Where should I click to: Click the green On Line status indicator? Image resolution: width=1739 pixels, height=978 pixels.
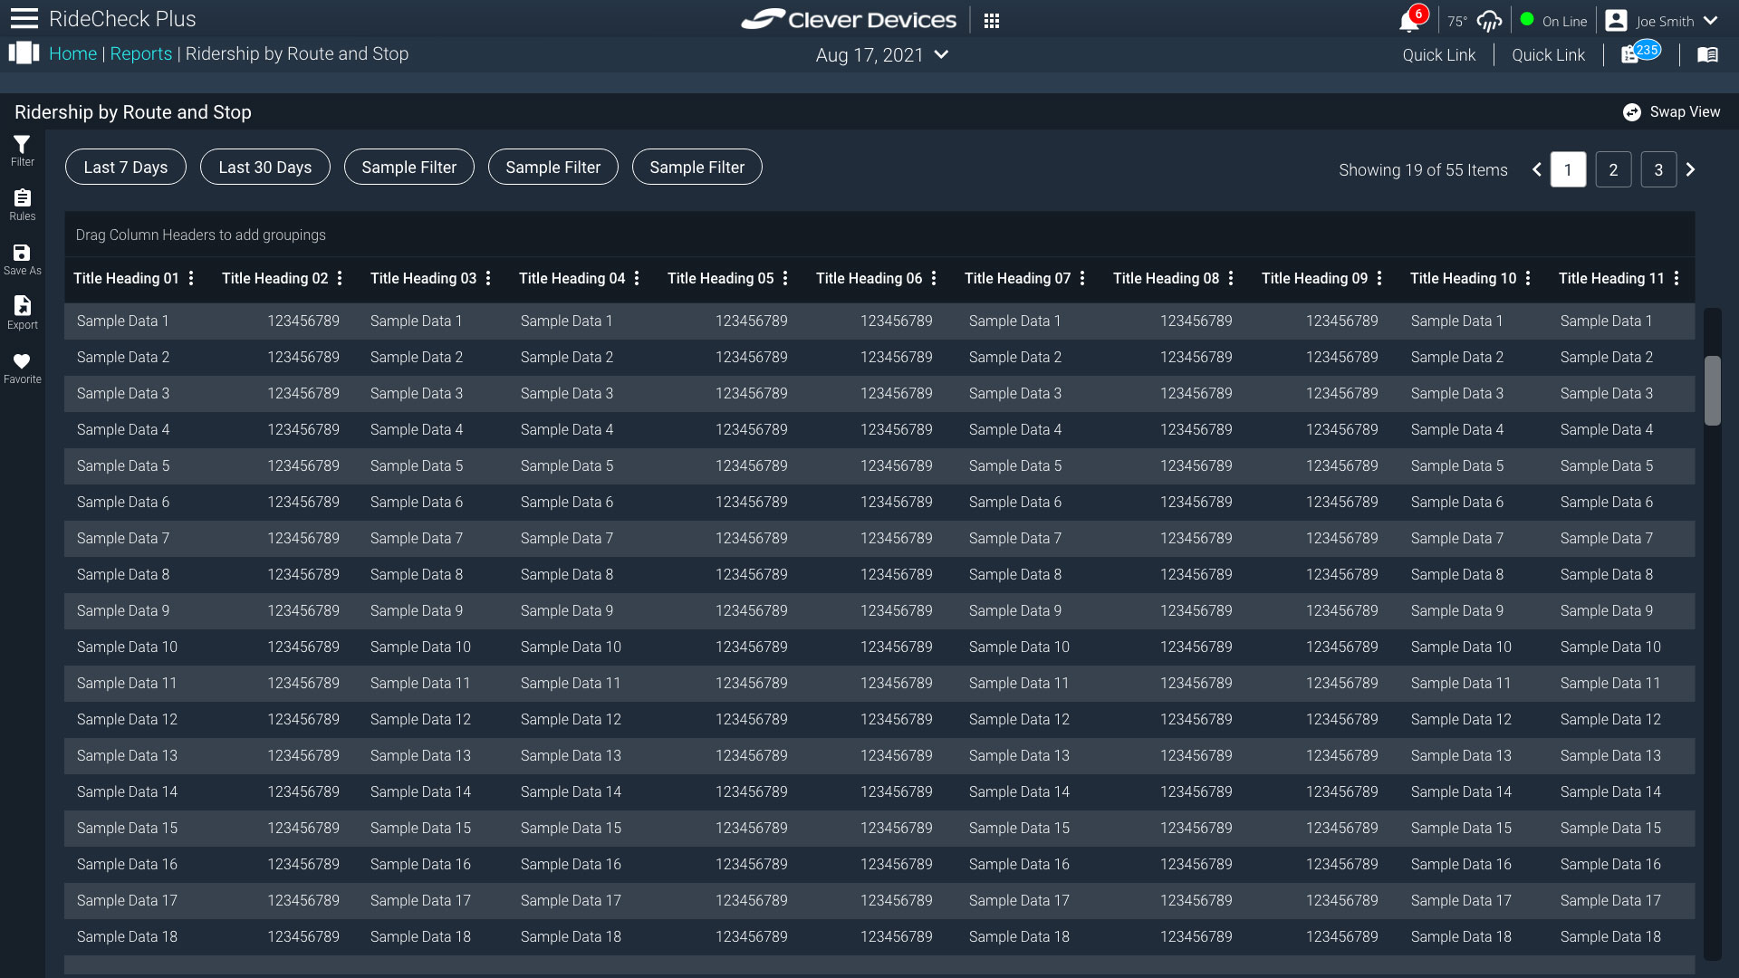pos(1527,19)
